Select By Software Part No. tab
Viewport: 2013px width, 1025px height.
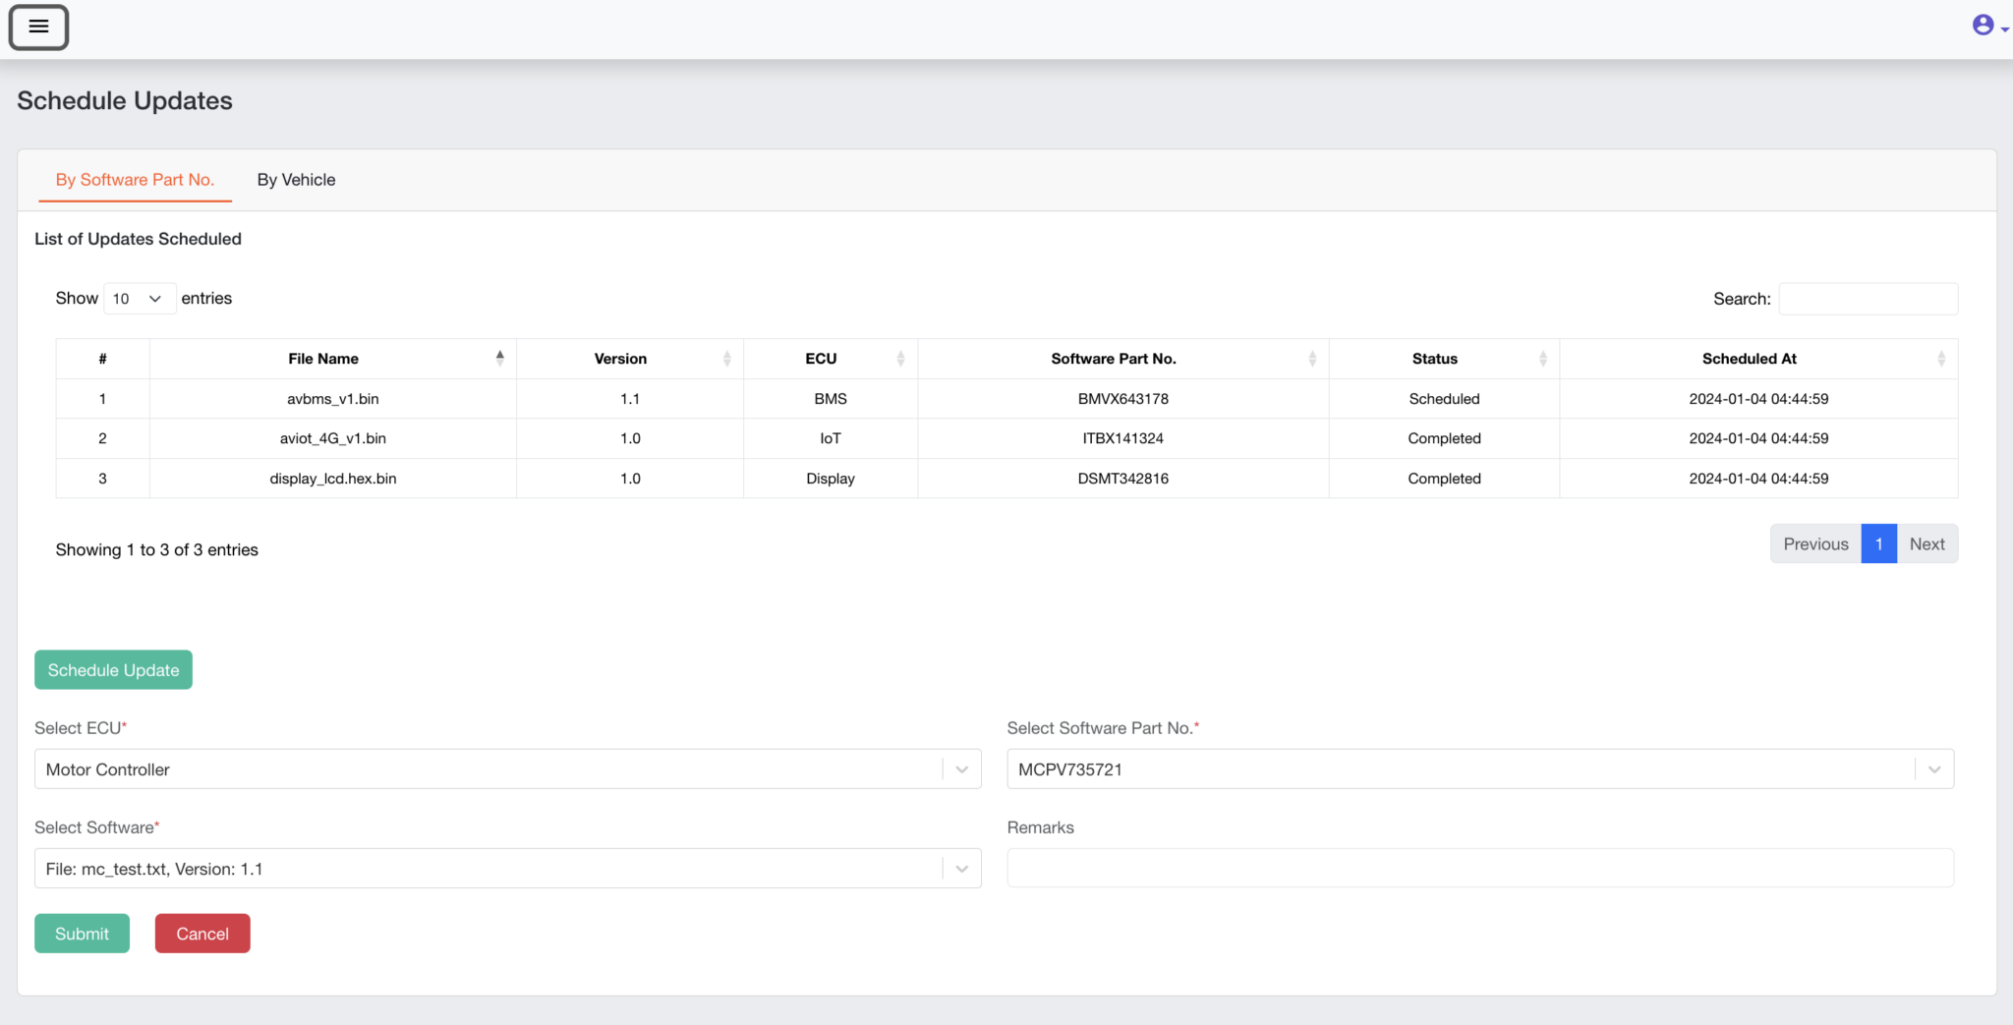click(135, 180)
